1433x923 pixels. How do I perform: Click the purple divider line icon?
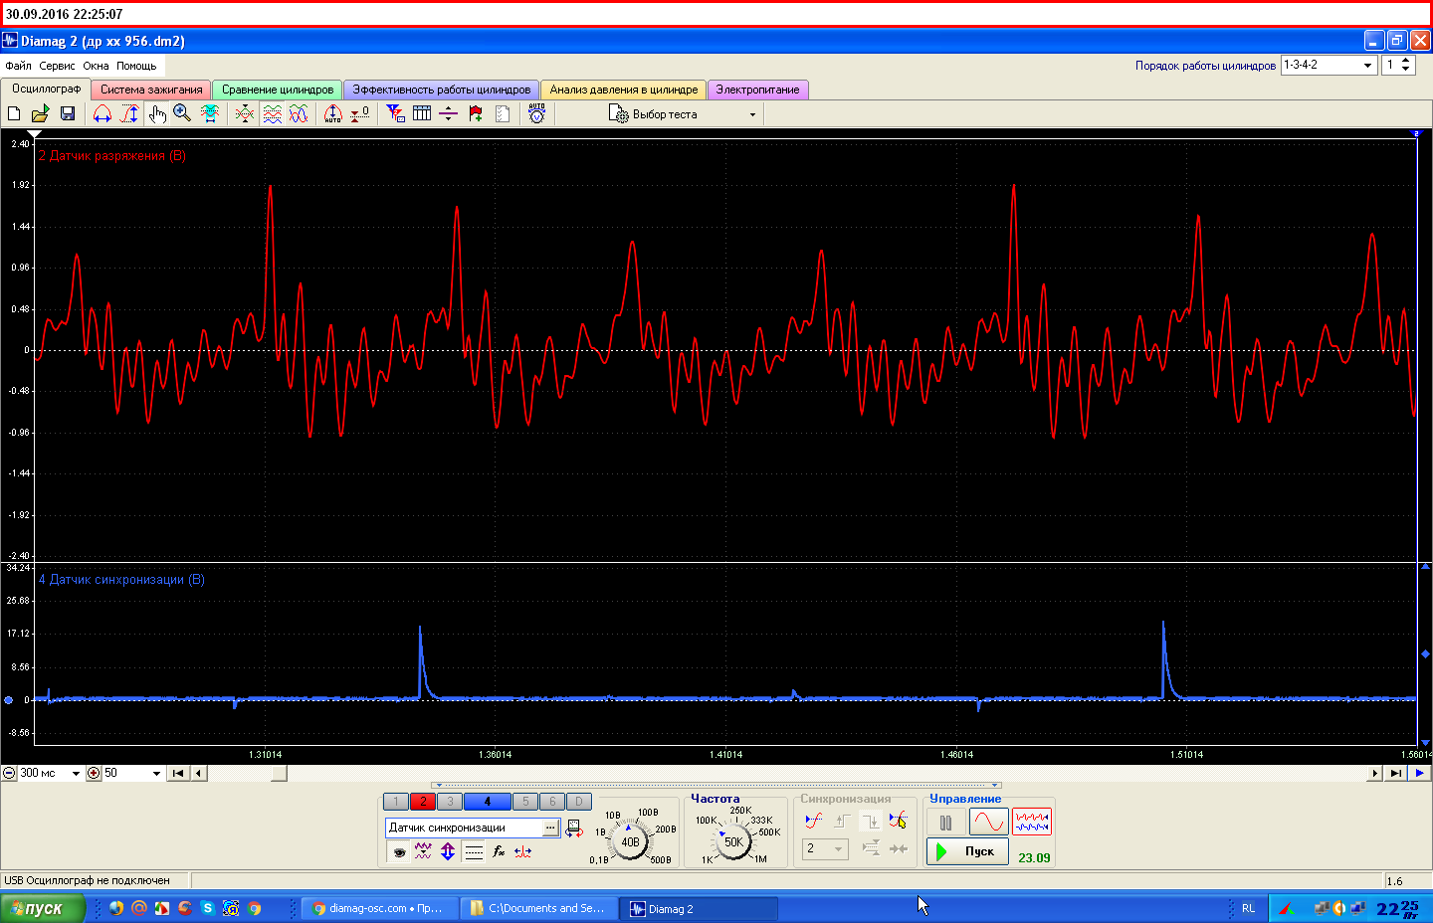pos(449,113)
